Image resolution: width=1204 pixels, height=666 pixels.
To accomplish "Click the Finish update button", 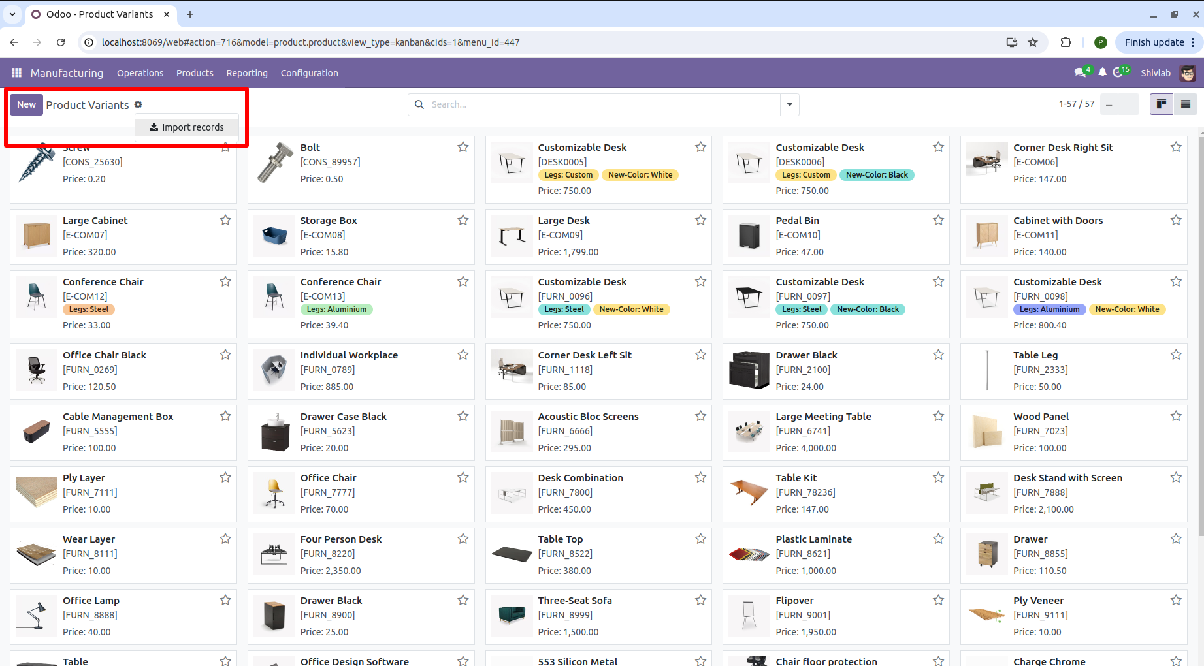I will 1154,42.
